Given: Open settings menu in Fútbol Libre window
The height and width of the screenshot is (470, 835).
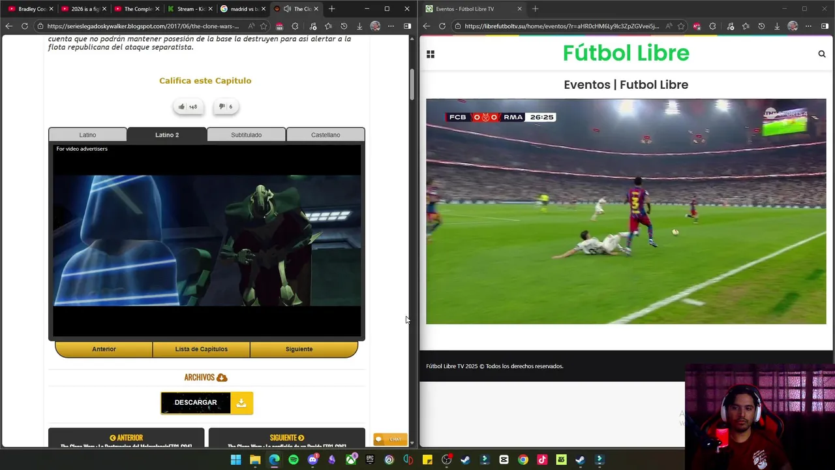Looking at the screenshot, I should [x=808, y=26].
